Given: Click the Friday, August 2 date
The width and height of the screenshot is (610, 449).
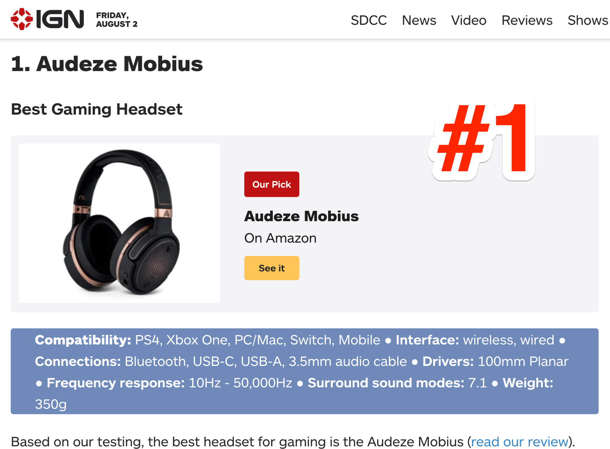Looking at the screenshot, I should [x=117, y=20].
